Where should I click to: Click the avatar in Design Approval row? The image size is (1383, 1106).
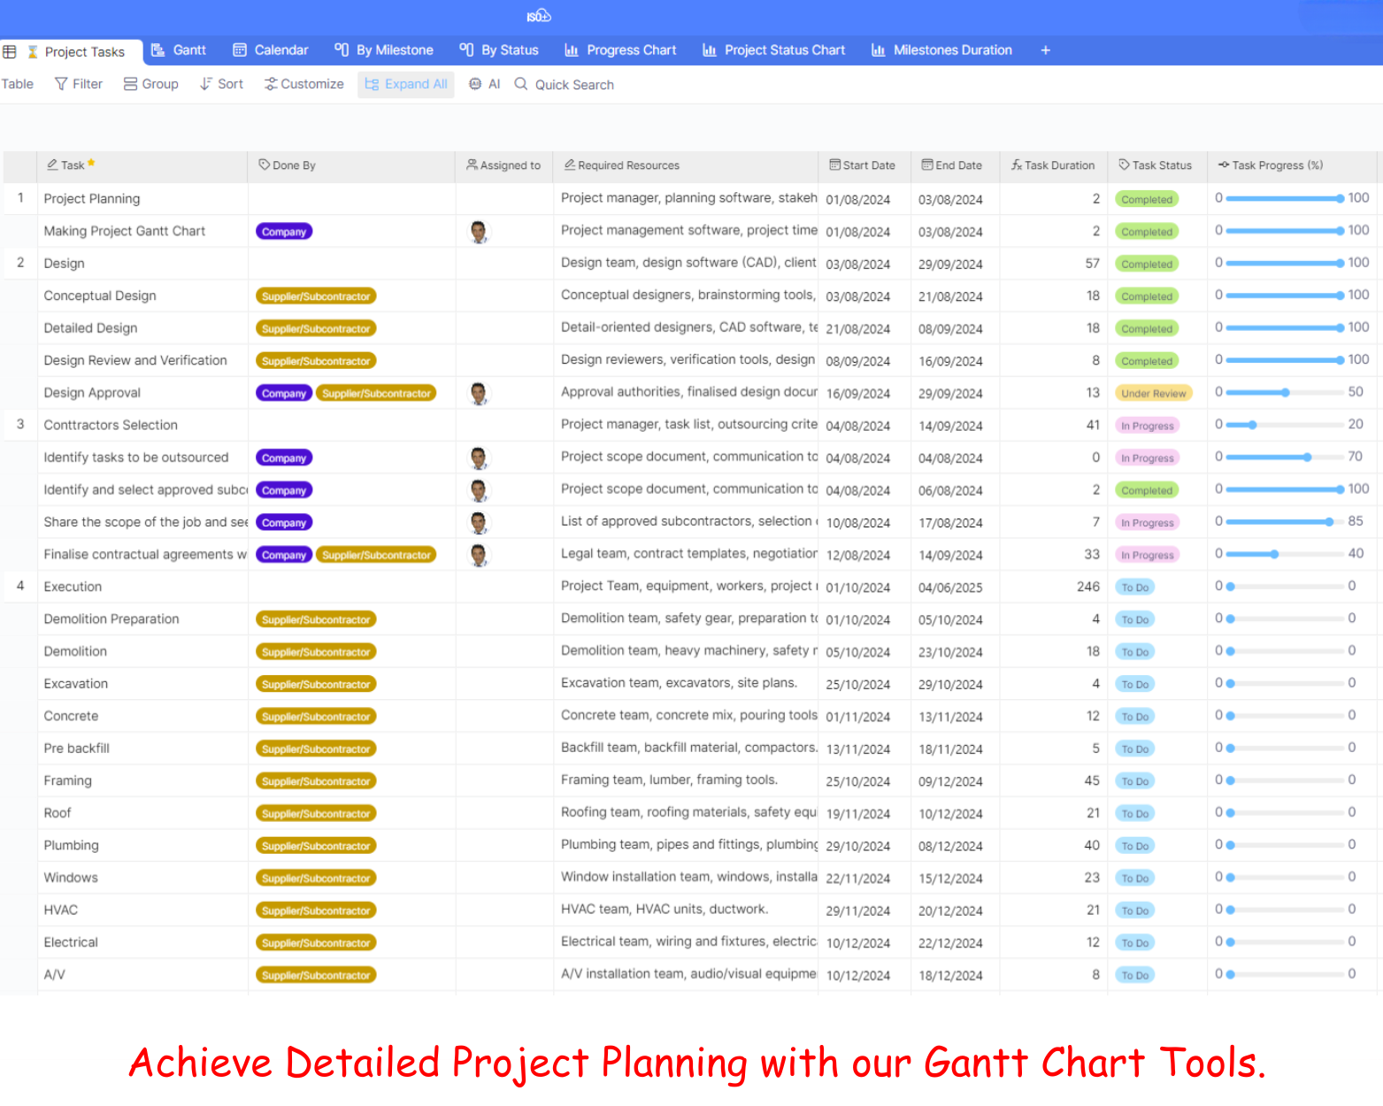click(x=479, y=394)
